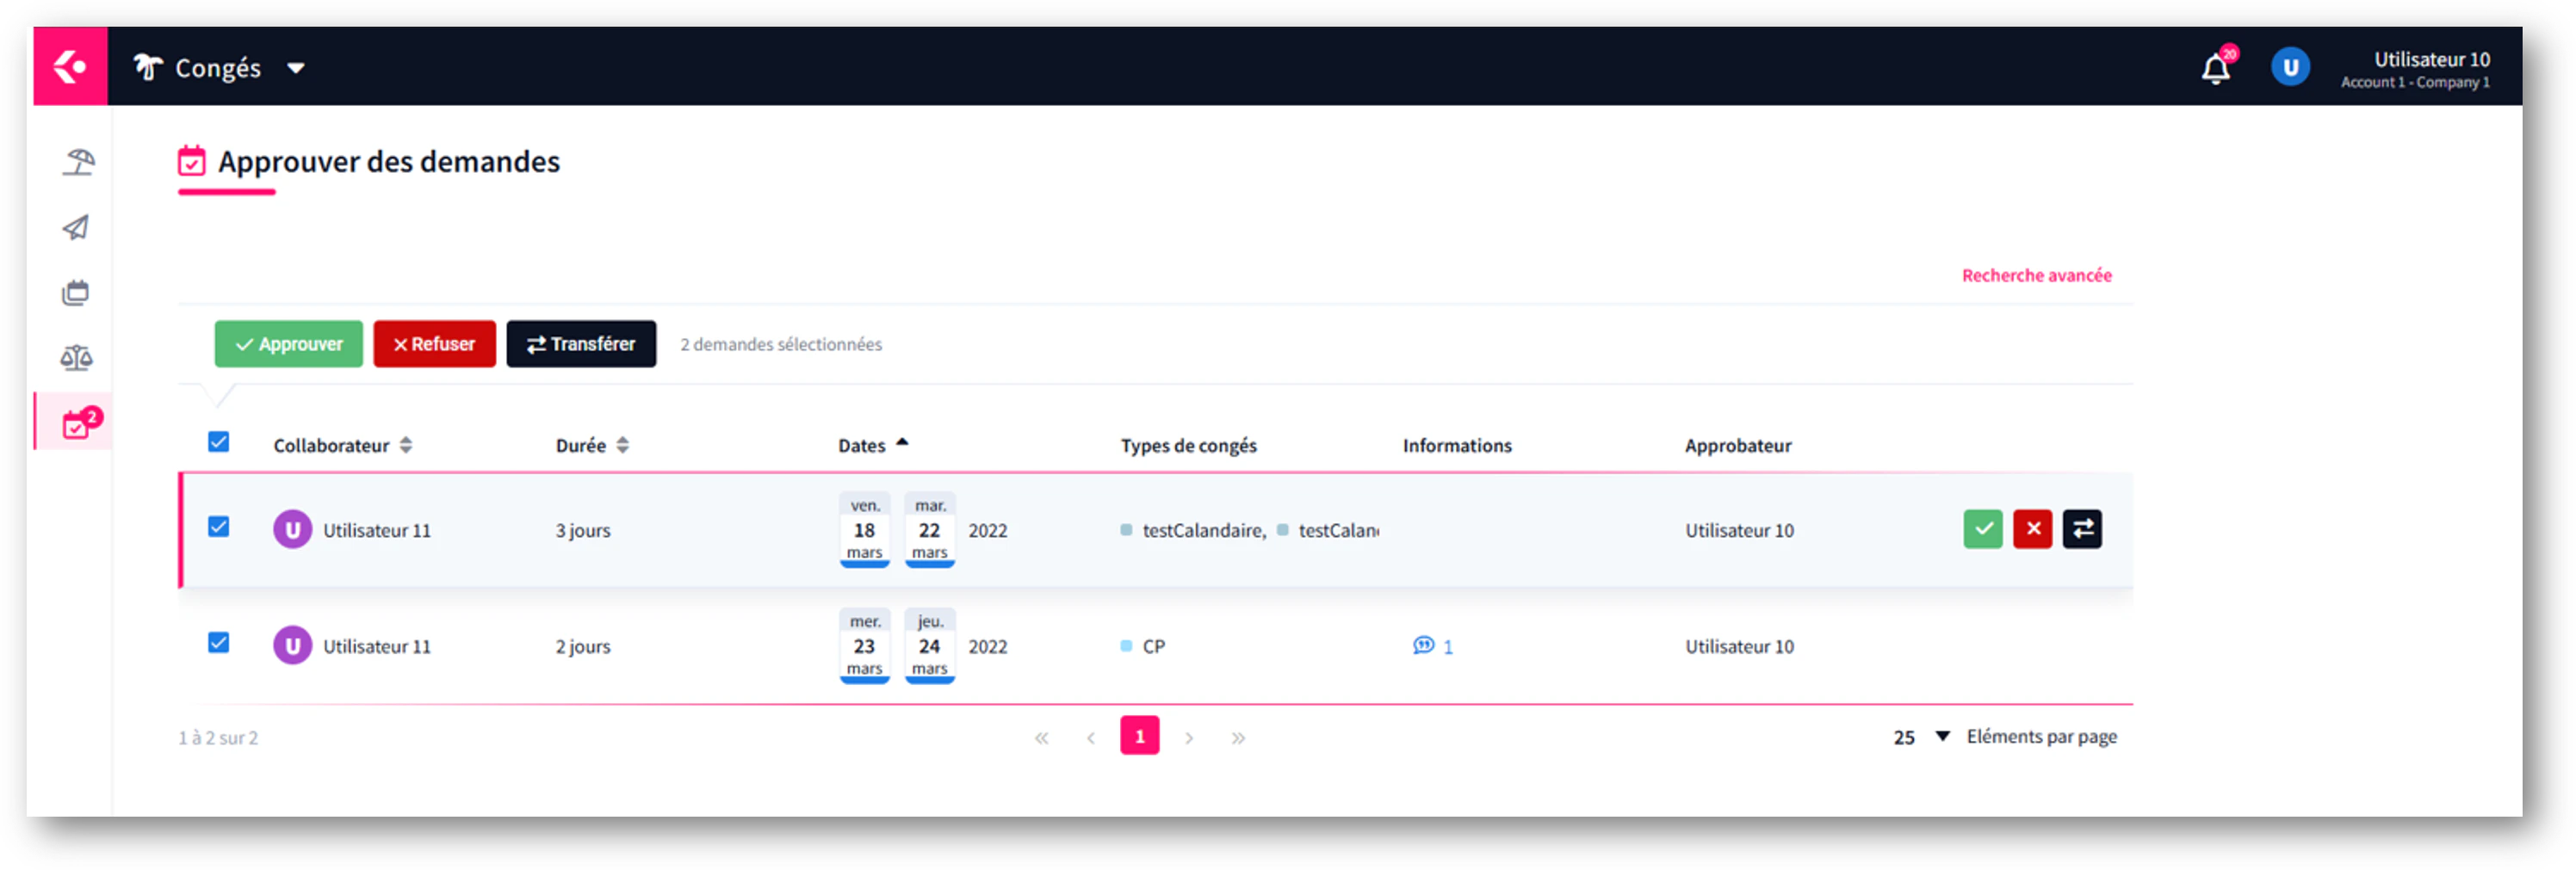
Task: Uncheck the first Utilisateur 11 row checkbox
Action: pyautogui.click(x=218, y=526)
